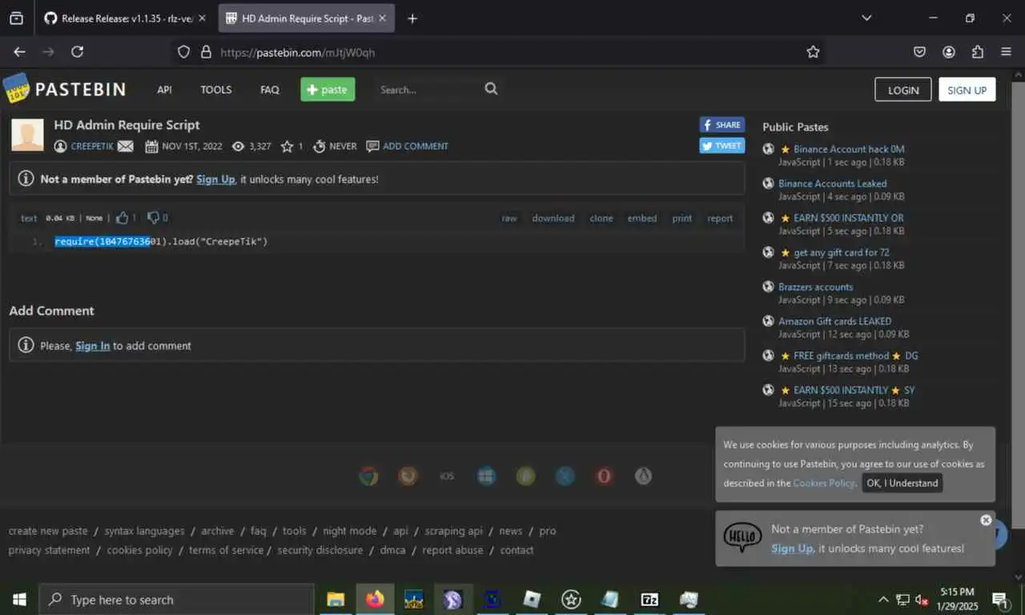Click the Firefox reload icon
This screenshot has height=615, width=1025.
point(77,52)
